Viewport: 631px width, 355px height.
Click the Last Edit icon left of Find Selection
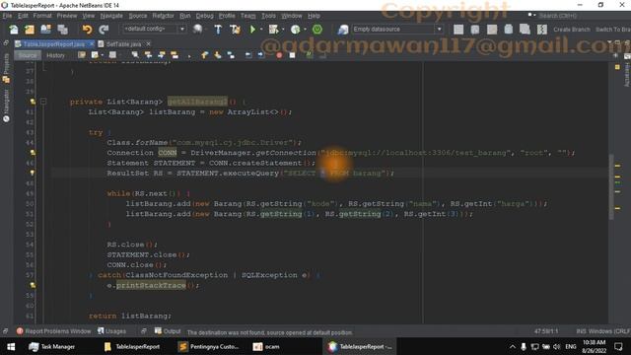pyautogui.click(x=82, y=55)
